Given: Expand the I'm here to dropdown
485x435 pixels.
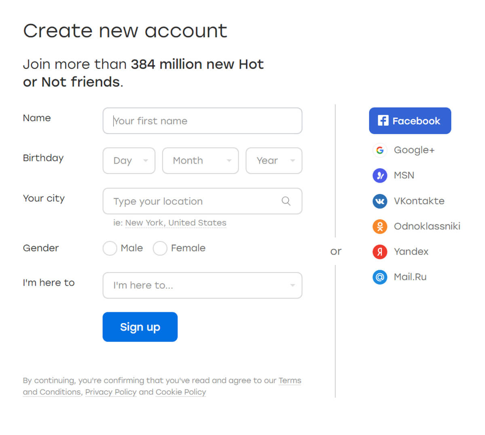Looking at the screenshot, I should pos(202,286).
